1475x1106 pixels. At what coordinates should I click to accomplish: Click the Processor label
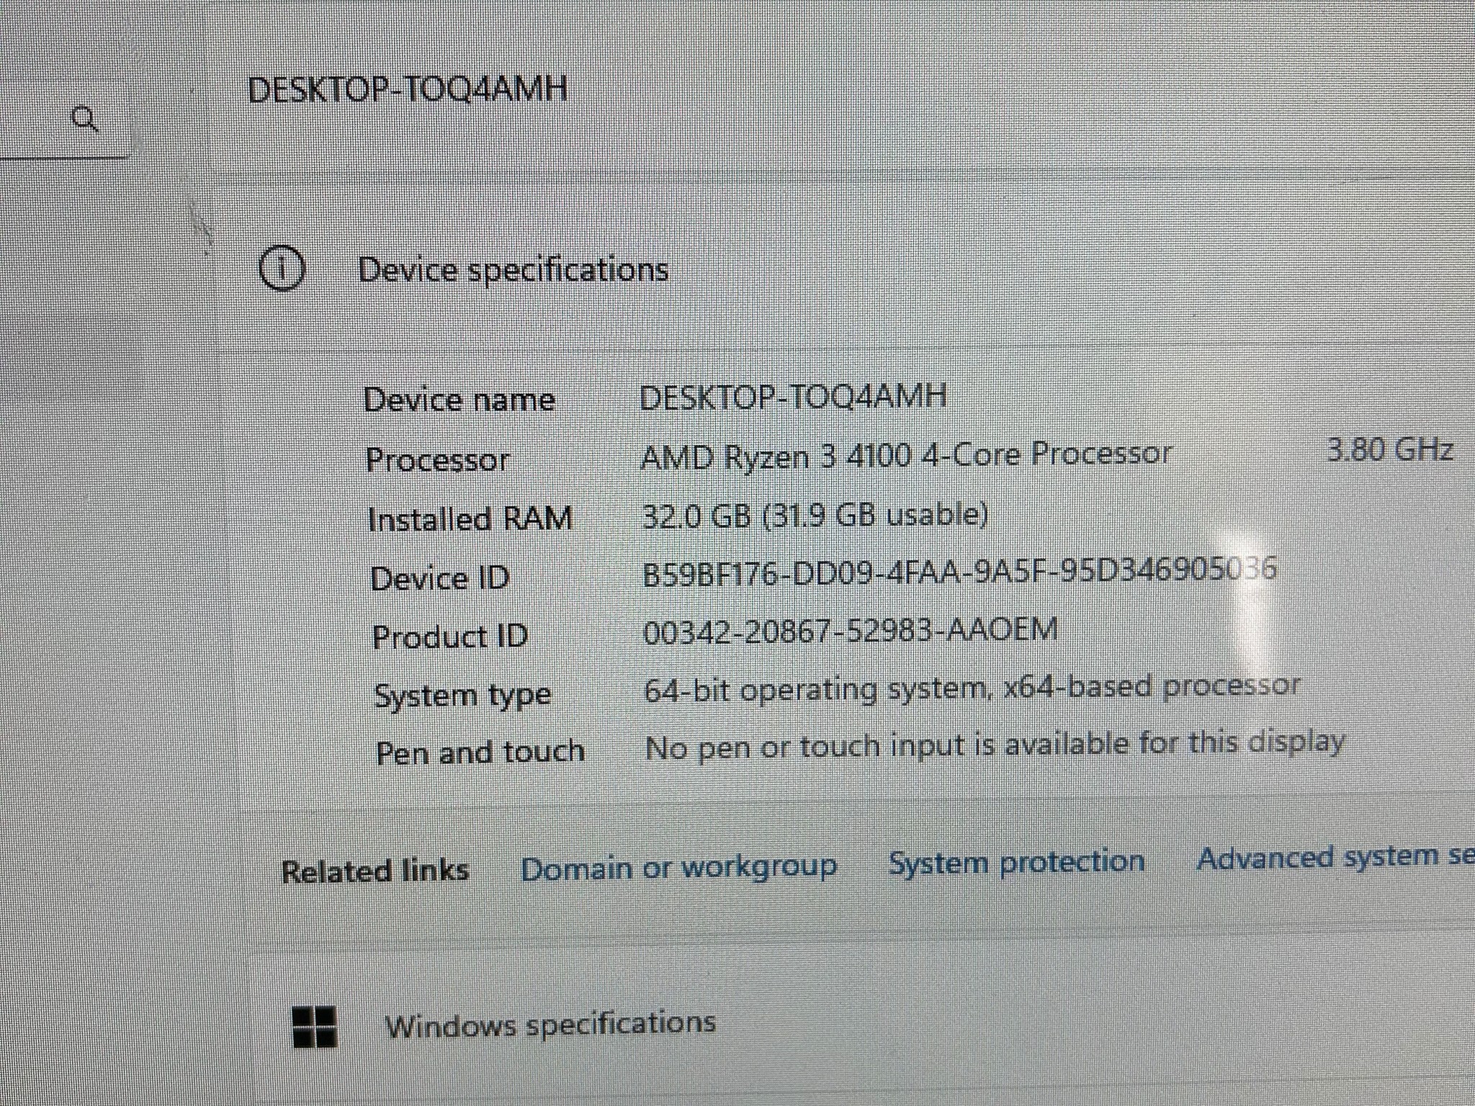(x=438, y=460)
